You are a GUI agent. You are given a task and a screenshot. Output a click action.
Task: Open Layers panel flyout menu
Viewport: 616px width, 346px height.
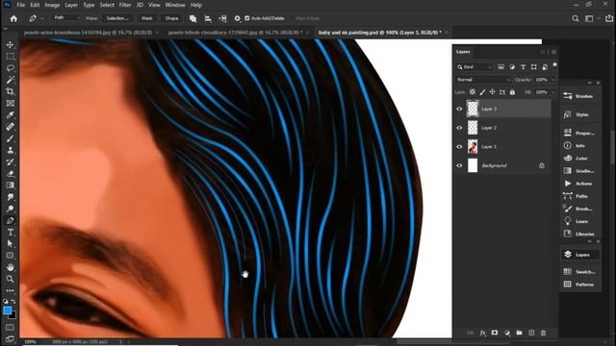[x=554, y=52]
